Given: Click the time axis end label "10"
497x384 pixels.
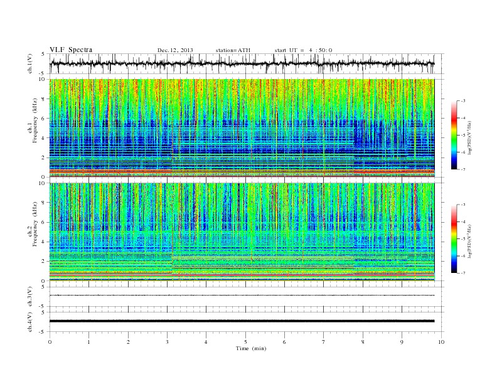Looking at the screenshot, I should pyautogui.click(x=441, y=342).
